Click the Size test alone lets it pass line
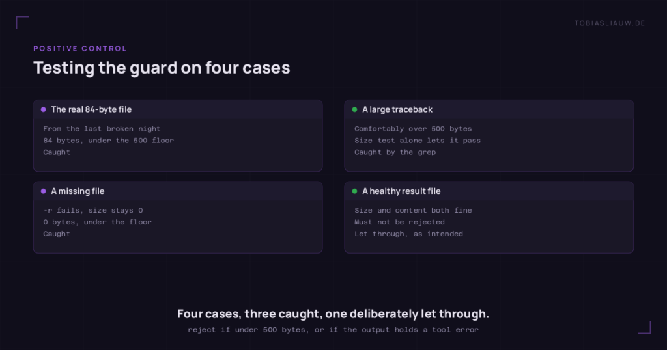The image size is (667, 350). (418, 141)
